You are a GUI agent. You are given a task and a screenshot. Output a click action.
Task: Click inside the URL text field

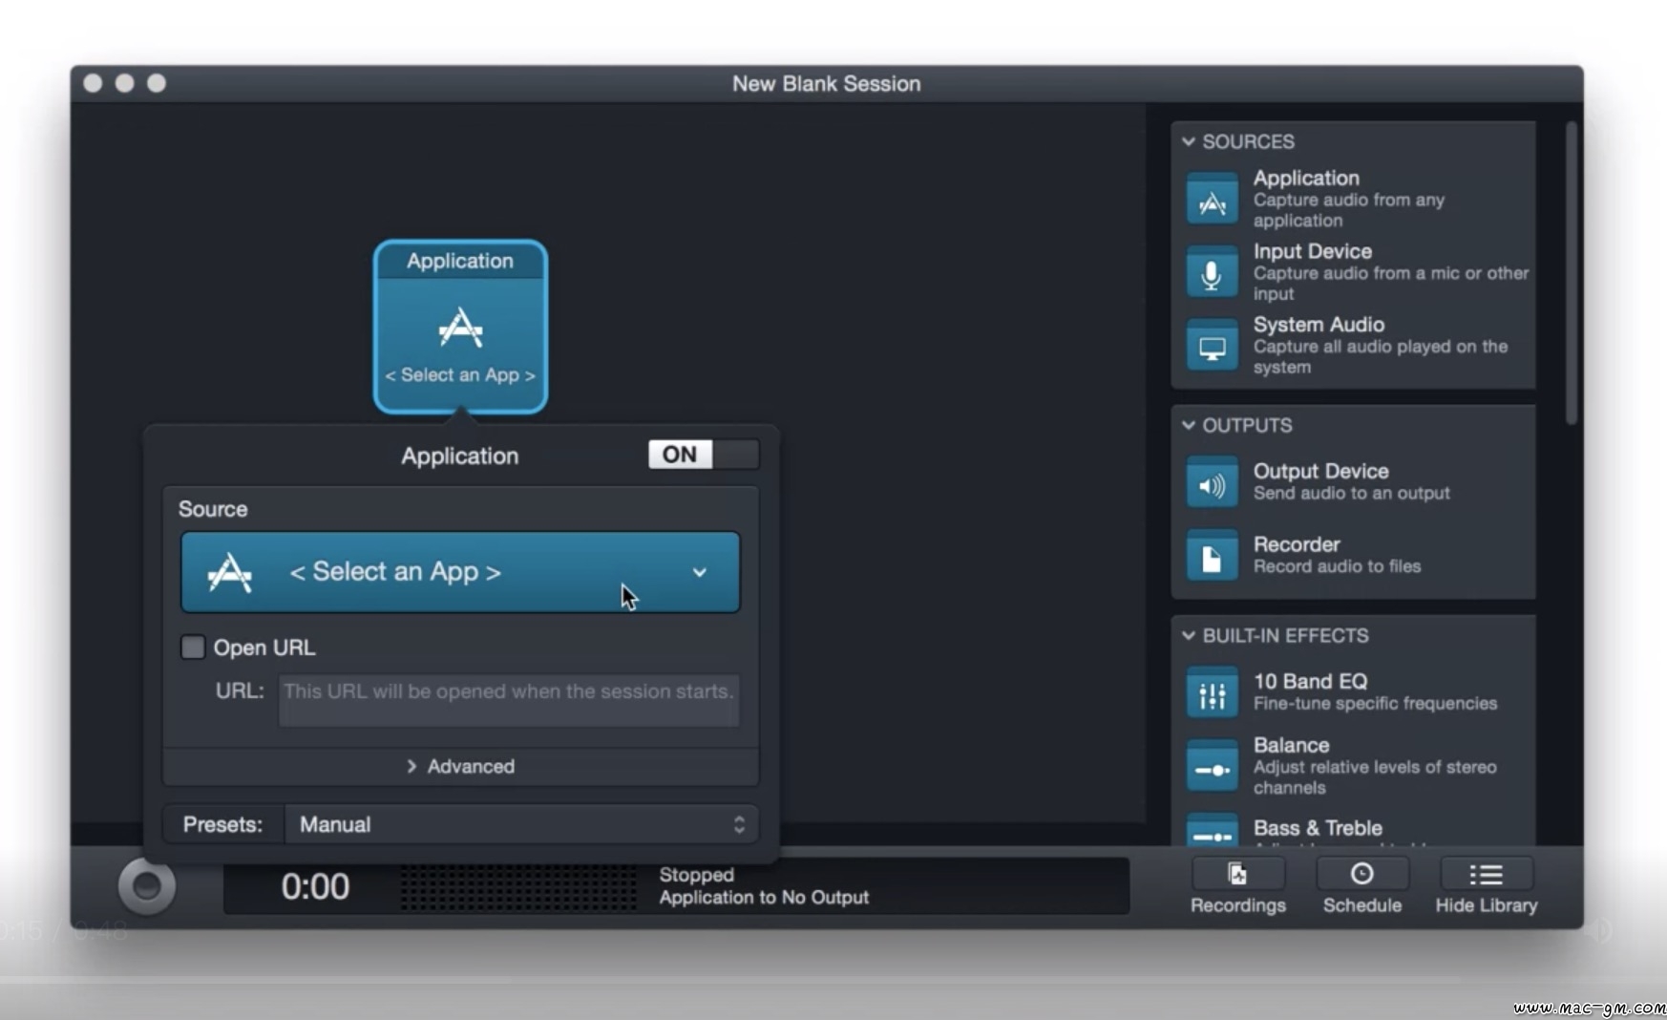tap(508, 700)
